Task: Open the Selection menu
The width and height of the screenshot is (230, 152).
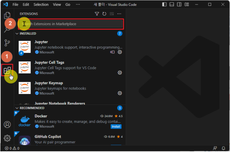Action: click(x=41, y=4)
